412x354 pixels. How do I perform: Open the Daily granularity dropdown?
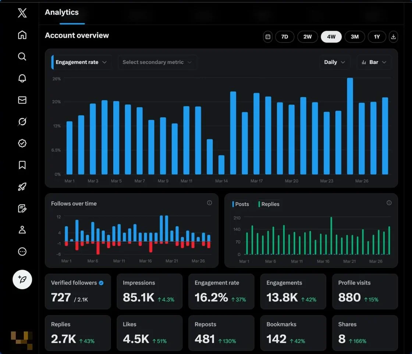click(334, 62)
